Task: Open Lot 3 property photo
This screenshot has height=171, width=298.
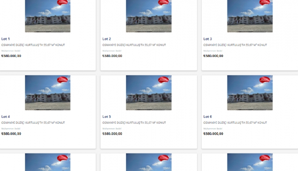Action: coord(250,16)
